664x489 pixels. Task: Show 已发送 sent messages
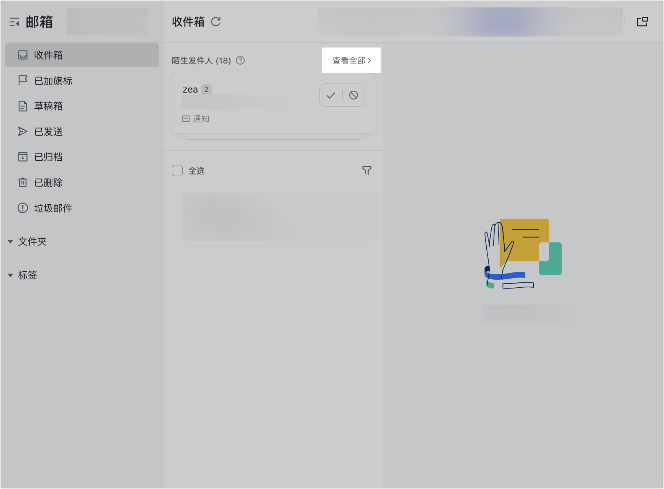[x=48, y=132]
